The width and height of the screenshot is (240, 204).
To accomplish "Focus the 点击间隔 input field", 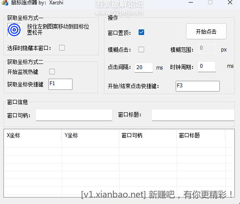I will tap(144, 67).
